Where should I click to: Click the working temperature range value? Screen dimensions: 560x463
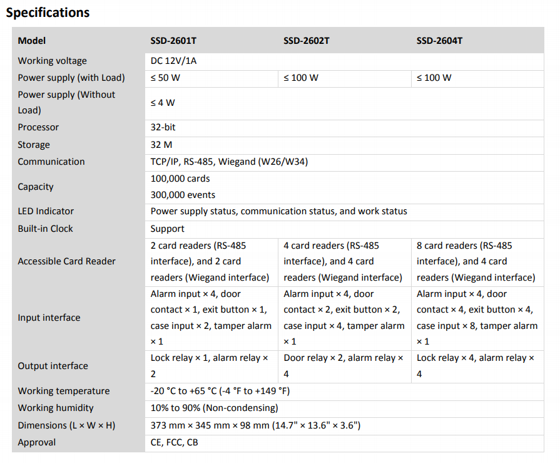tap(220, 391)
